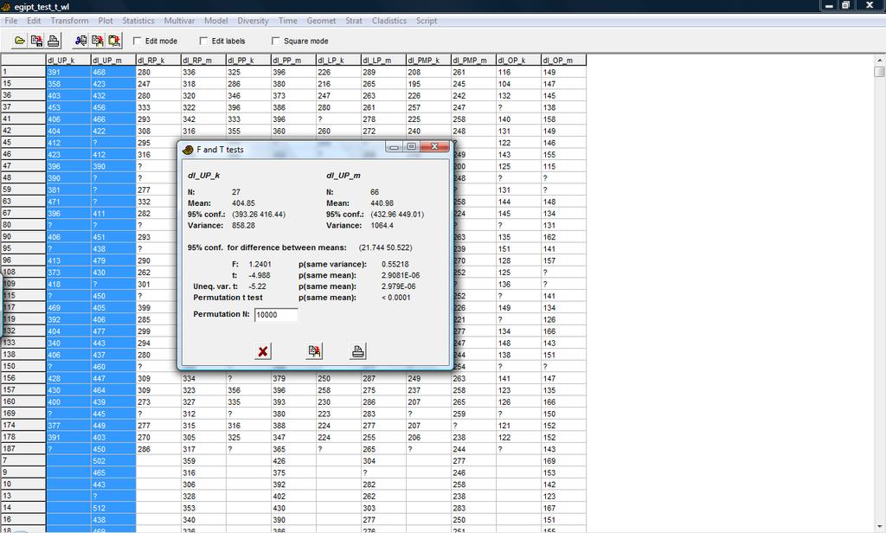
Task: Click the cell containing 304
Action: click(x=384, y=460)
